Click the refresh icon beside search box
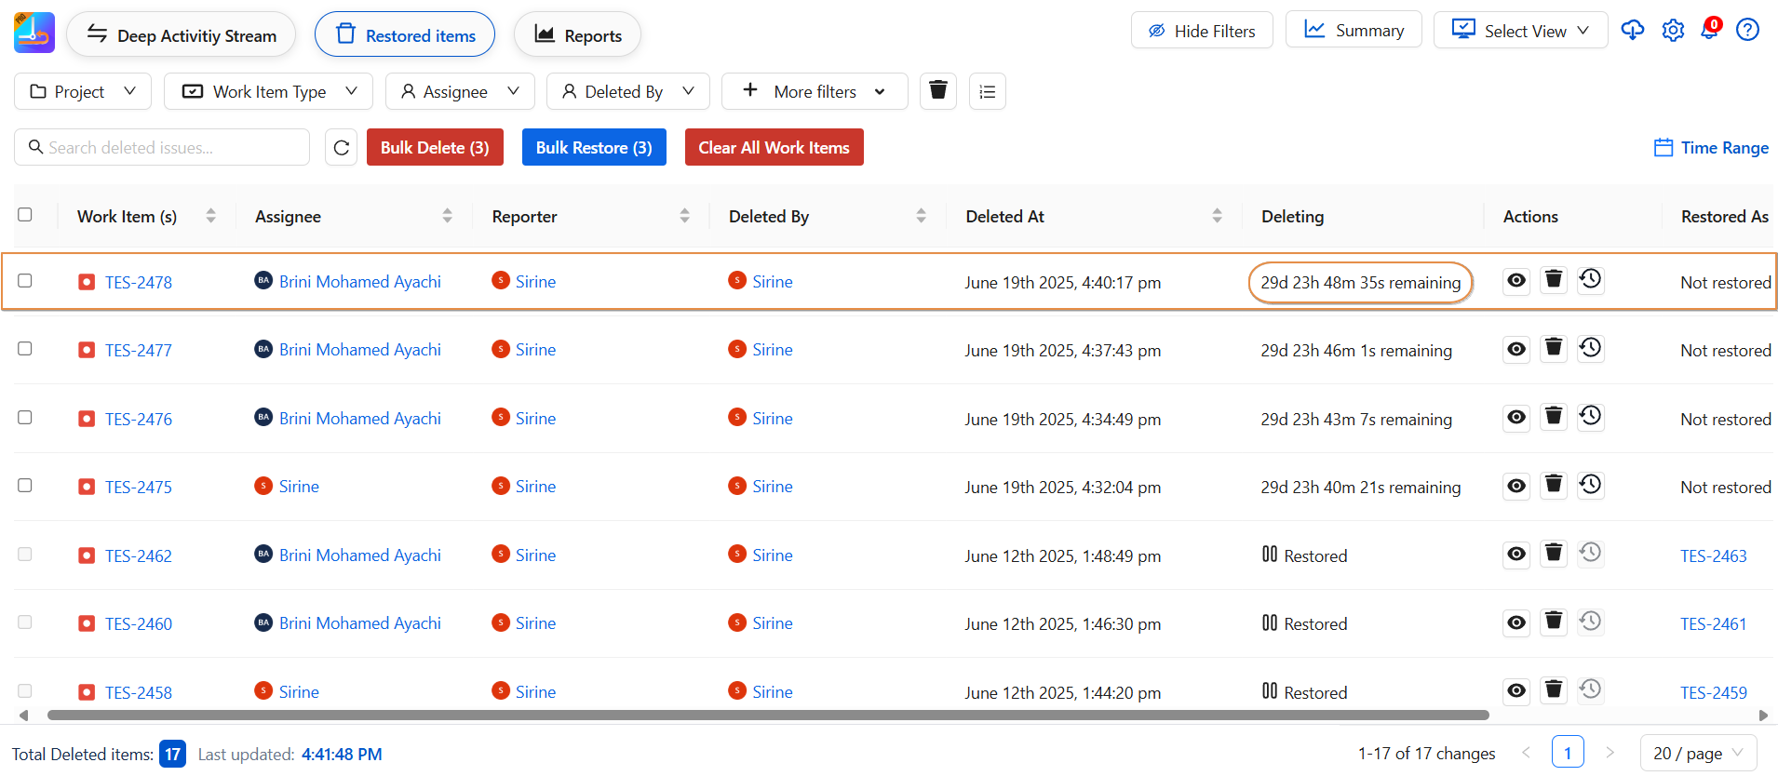This screenshot has width=1778, height=776. click(342, 148)
